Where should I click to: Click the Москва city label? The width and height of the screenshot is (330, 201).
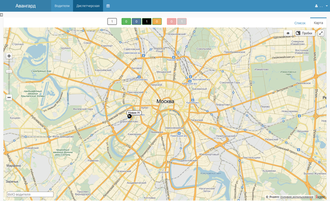point(165,101)
